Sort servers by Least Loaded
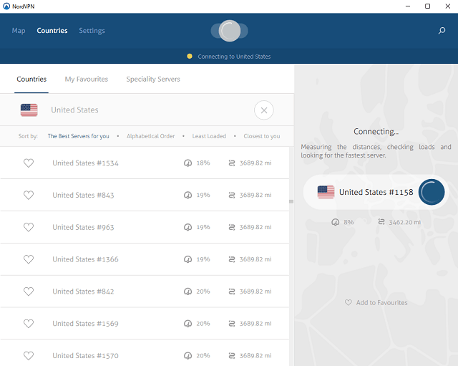Image resolution: width=458 pixels, height=366 pixels. [209, 136]
